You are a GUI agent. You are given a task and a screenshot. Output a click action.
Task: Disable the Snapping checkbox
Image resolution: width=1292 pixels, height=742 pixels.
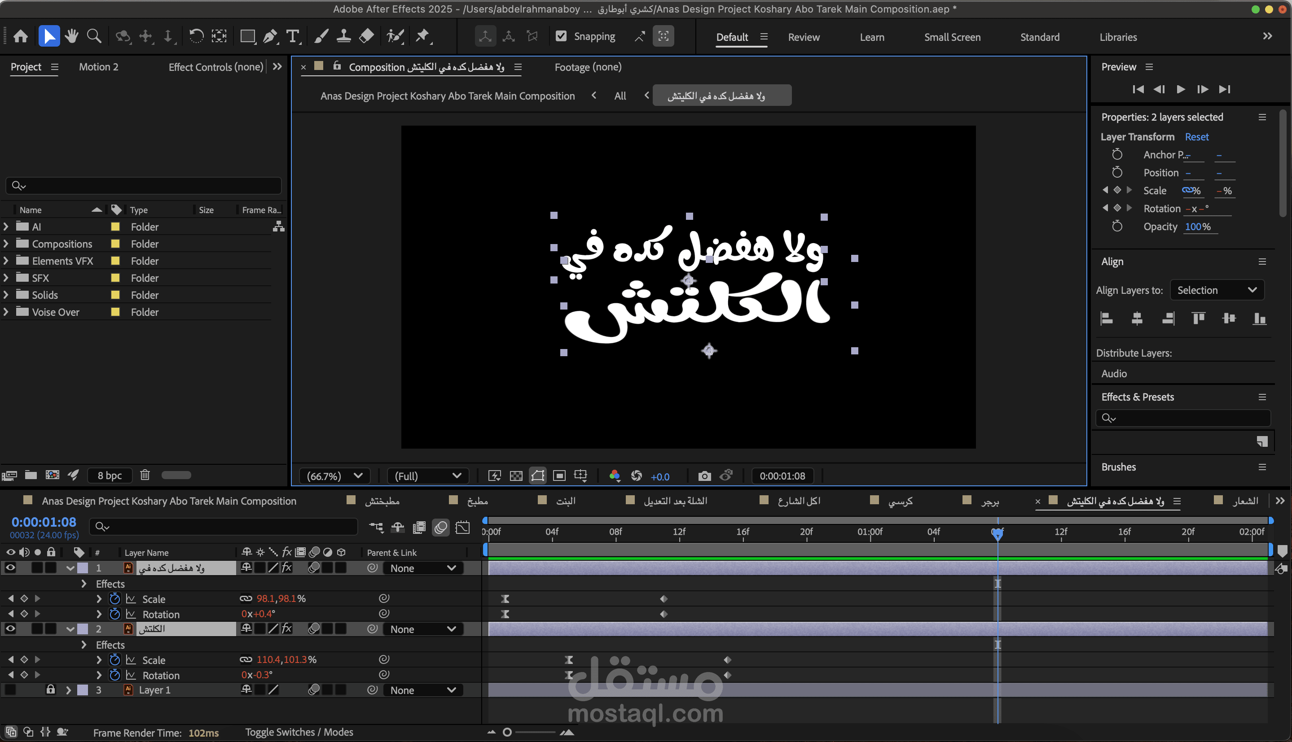pyautogui.click(x=561, y=36)
